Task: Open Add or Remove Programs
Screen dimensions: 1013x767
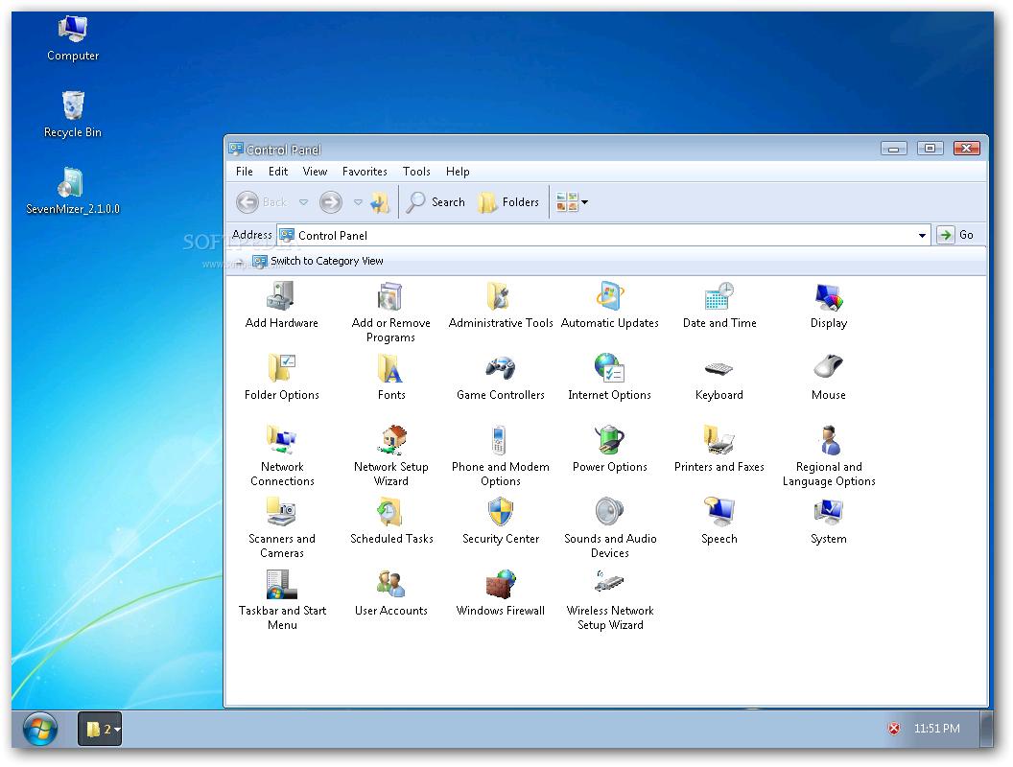Action: pos(390,313)
